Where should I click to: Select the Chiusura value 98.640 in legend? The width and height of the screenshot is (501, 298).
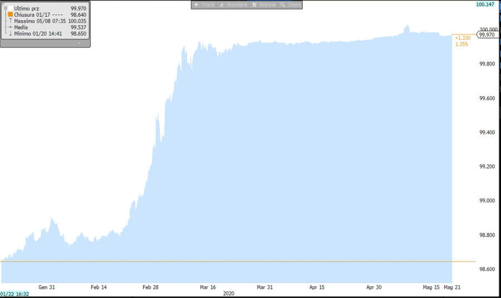78,14
